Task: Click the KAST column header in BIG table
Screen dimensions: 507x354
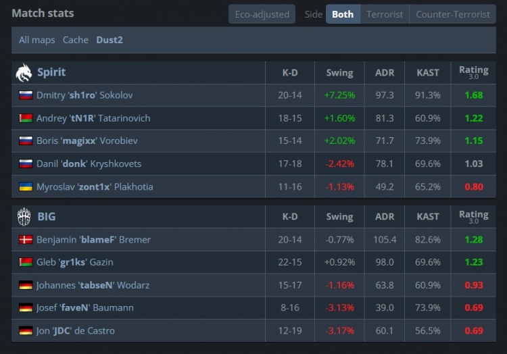Action: pyautogui.click(x=428, y=217)
